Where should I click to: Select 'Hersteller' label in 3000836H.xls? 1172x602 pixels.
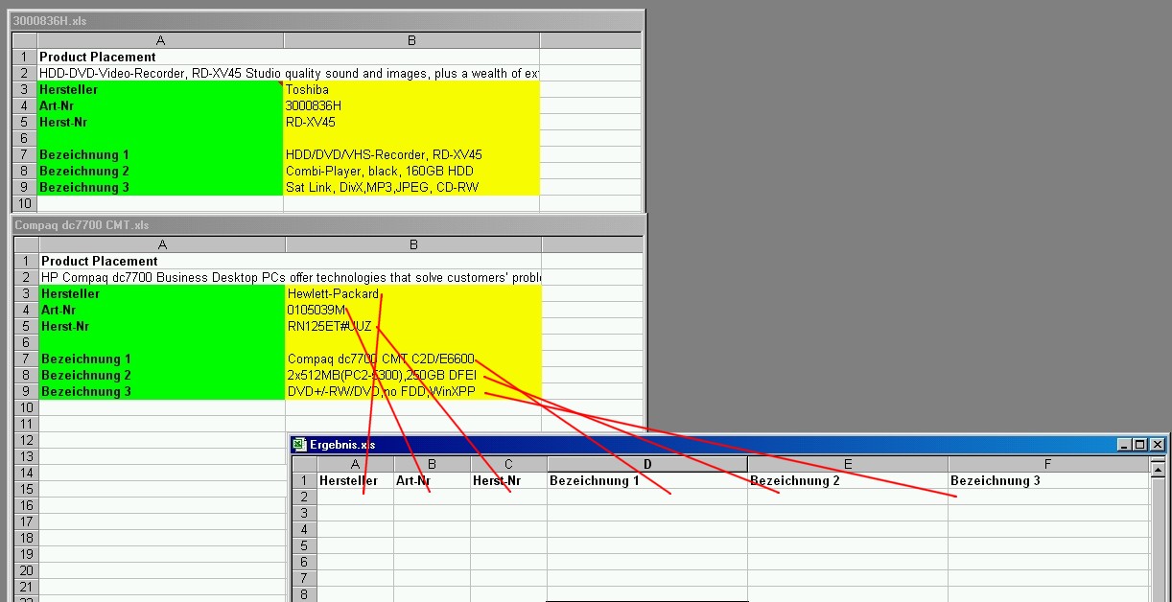[x=160, y=90]
